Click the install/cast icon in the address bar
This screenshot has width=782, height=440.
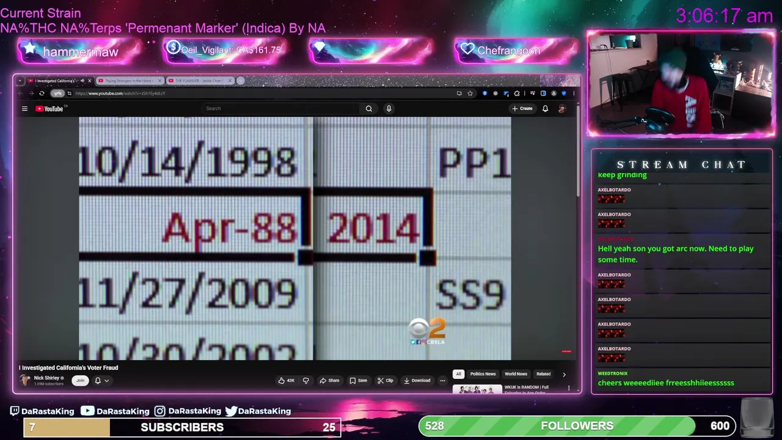pos(459,94)
